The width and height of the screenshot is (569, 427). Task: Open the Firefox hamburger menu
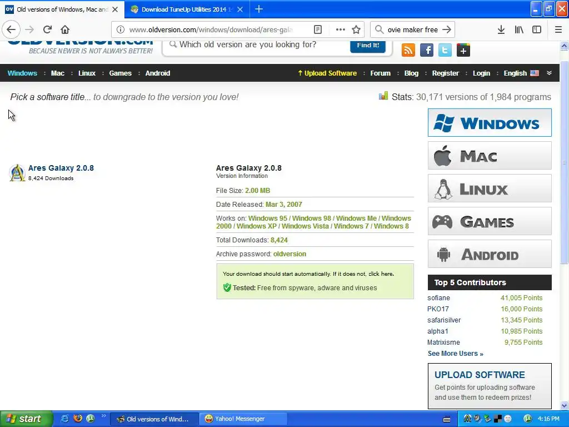[x=558, y=29]
